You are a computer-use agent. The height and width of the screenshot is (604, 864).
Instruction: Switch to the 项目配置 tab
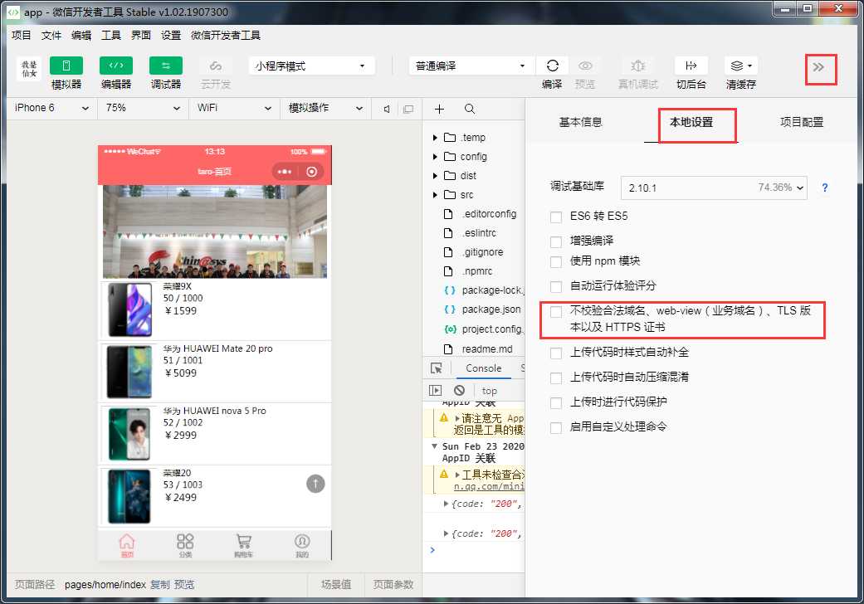[x=802, y=122]
